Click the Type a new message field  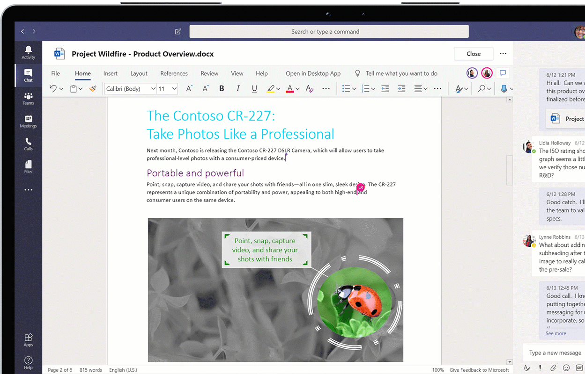point(555,352)
